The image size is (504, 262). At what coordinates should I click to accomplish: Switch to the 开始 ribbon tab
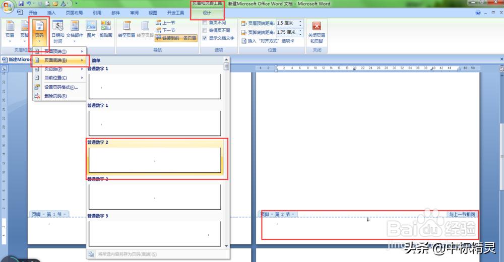click(x=33, y=13)
